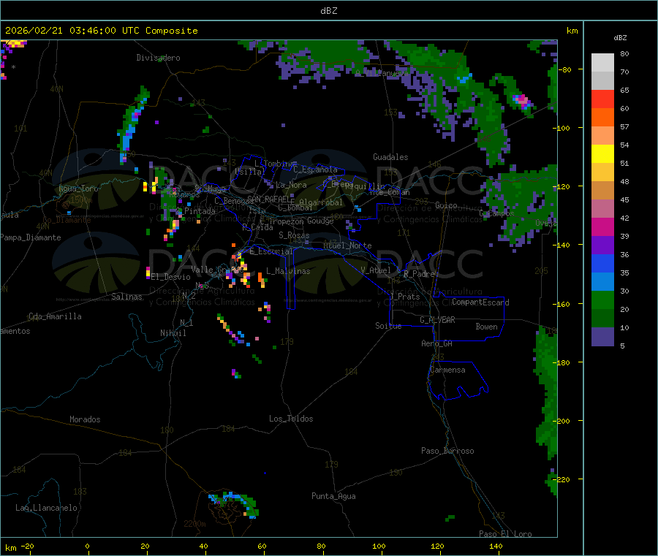658x556 pixels.
Task: Click the El_Desvio label
Action: pos(171,277)
